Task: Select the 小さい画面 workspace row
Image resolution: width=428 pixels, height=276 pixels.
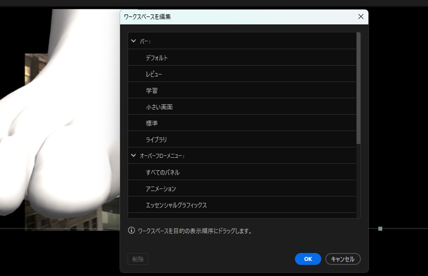Action: click(x=242, y=106)
